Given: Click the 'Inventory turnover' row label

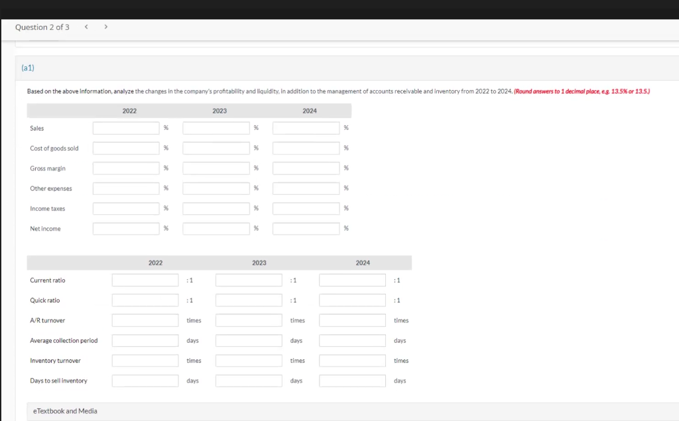Looking at the screenshot, I should coord(55,361).
